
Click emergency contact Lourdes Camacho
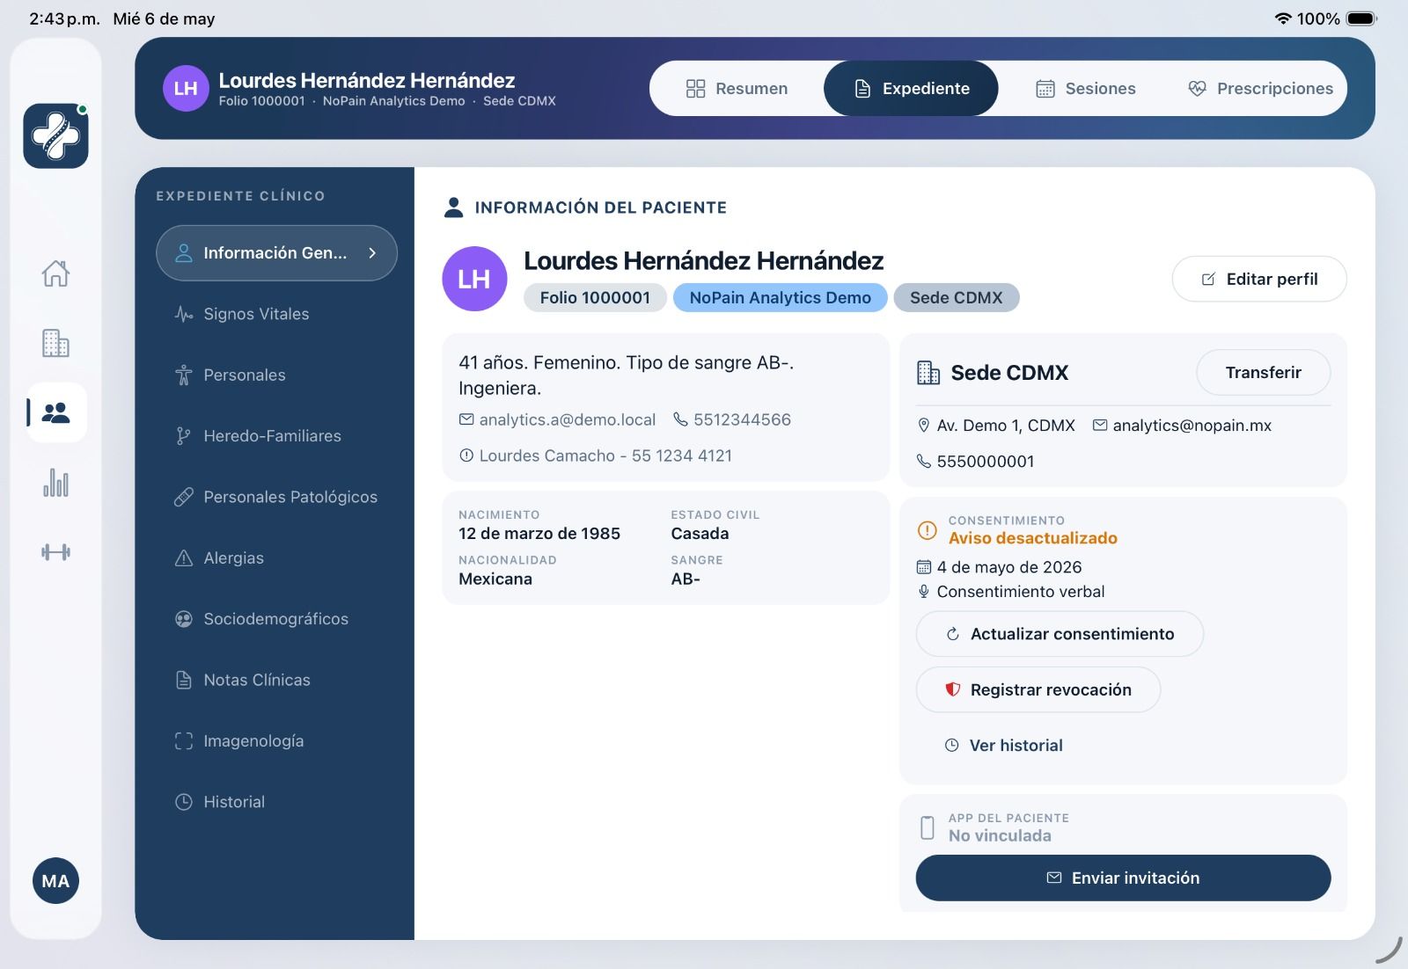[x=596, y=455]
